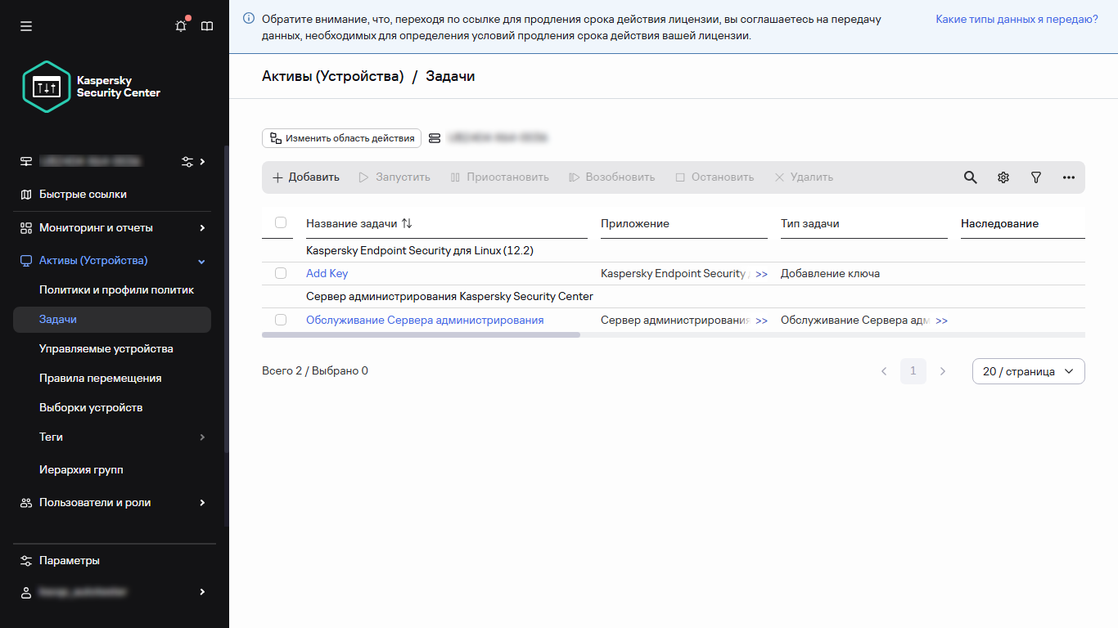The width and height of the screenshot is (1118, 628).
Task: Toggle the select-all tasks checkbox
Action: (281, 222)
